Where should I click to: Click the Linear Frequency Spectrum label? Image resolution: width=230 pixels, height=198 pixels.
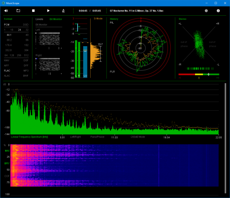coord(29,137)
